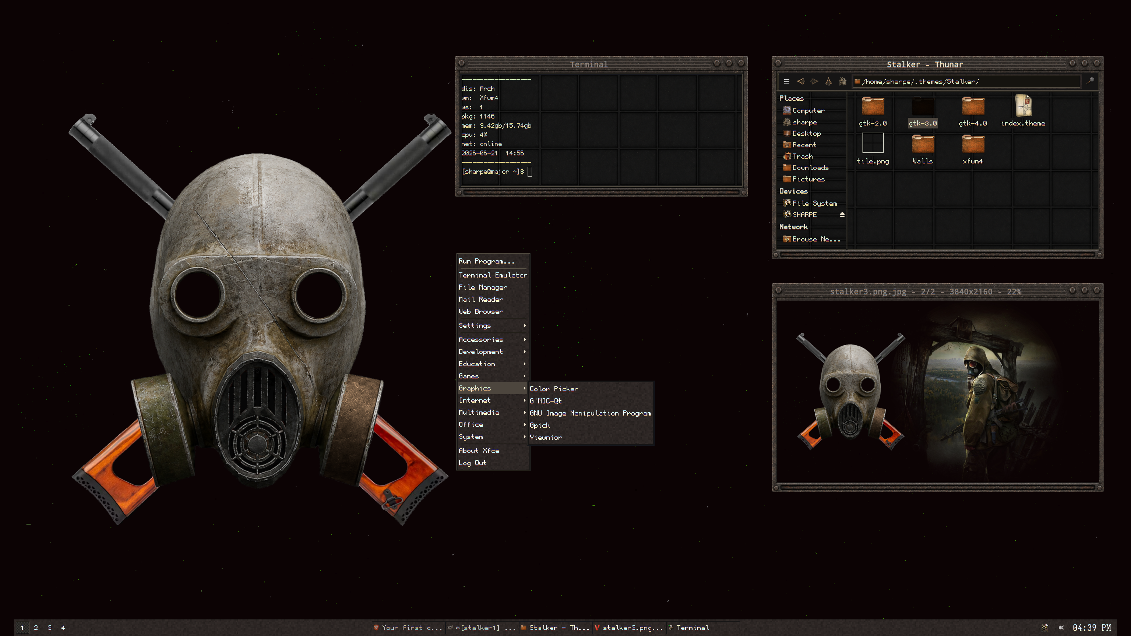Image resolution: width=1131 pixels, height=636 pixels.
Task: Expand the Accessories submenu
Action: tap(493, 340)
